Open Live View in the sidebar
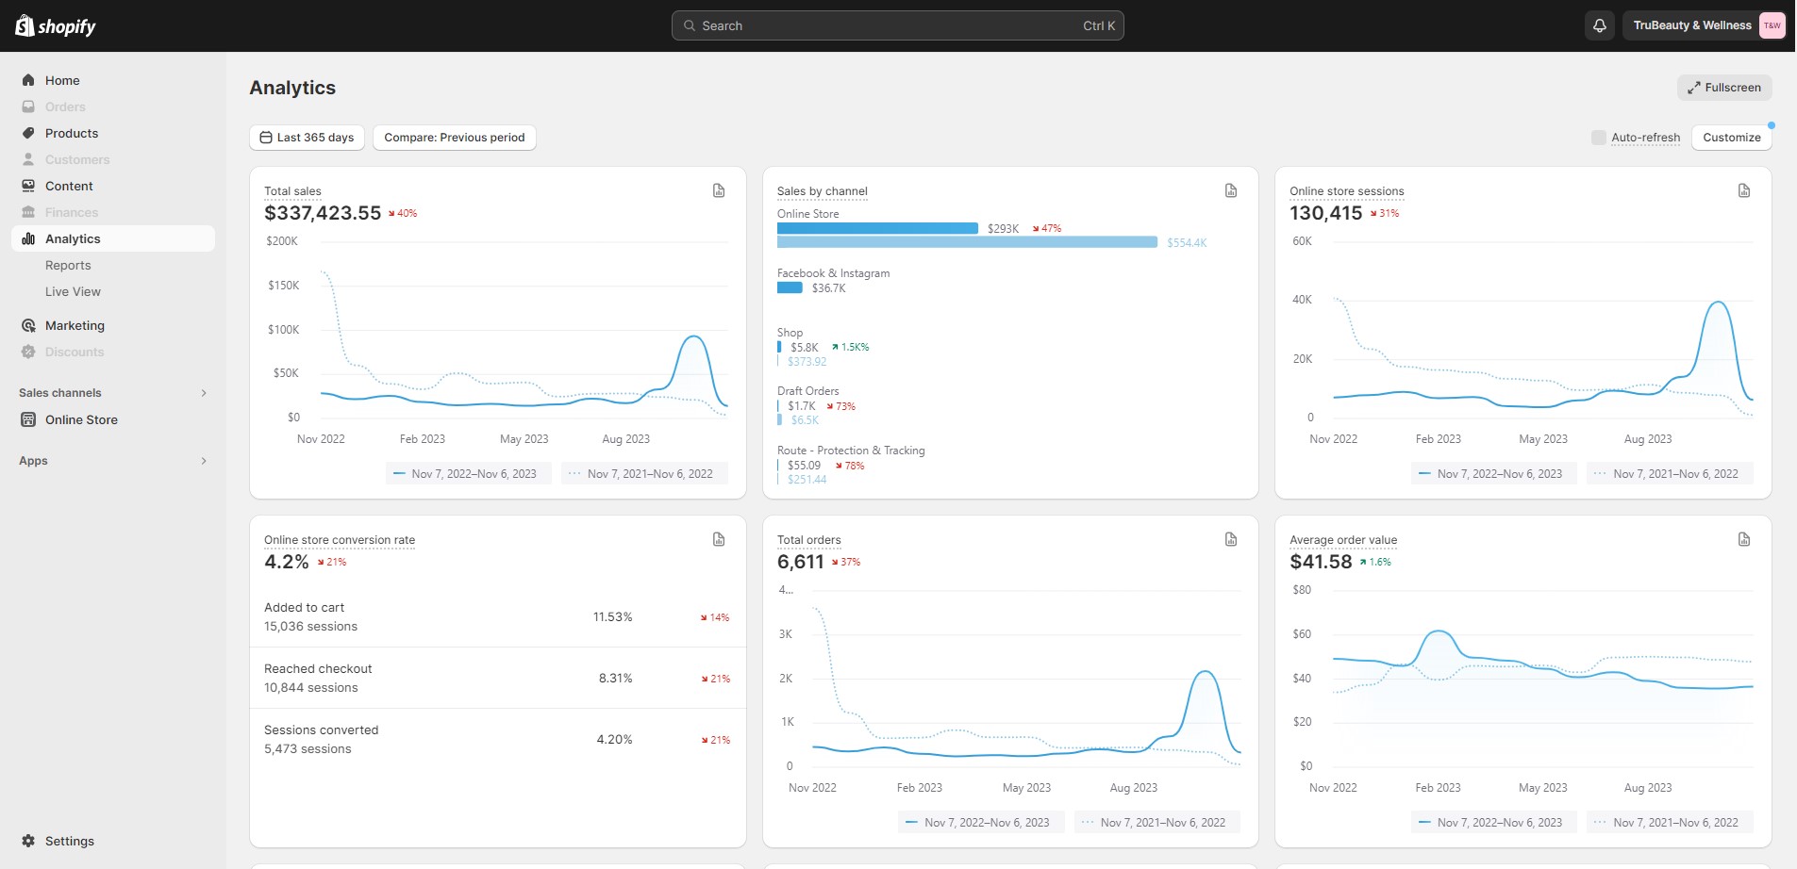 point(73,292)
